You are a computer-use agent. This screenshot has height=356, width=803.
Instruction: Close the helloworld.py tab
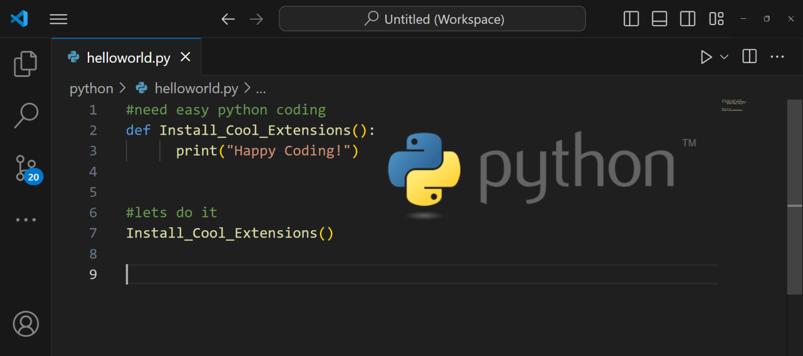point(185,57)
